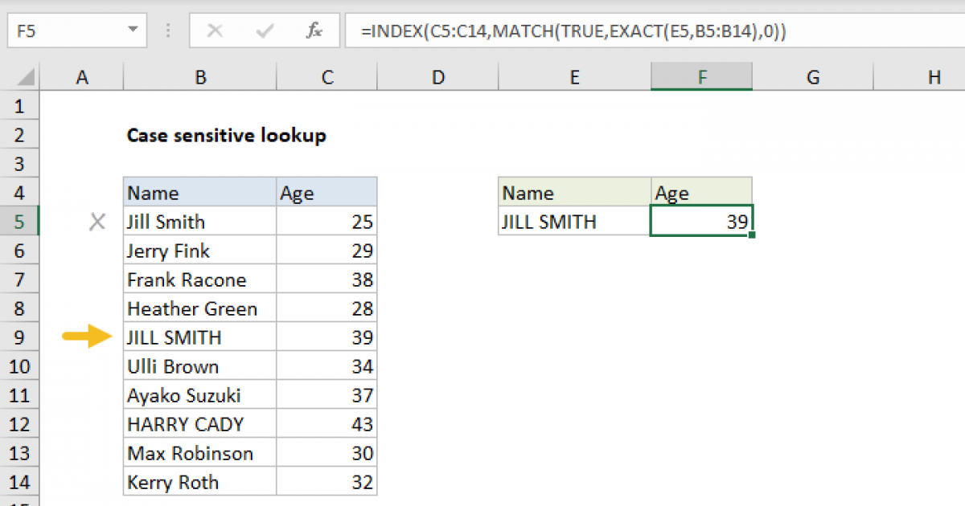Select row 5 header
Viewport: 965px width, 506px height.
(20, 222)
